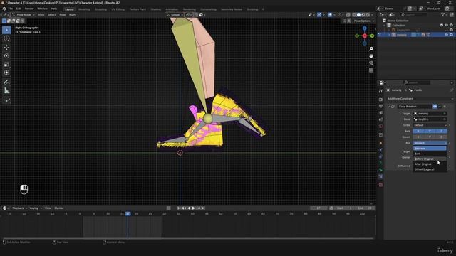Toggle Invert Z button
The height and width of the screenshot is (256, 456).
point(441,137)
